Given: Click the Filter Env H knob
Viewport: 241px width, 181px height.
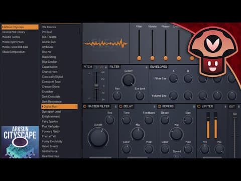Looking at the screenshot, I should point(188,78).
